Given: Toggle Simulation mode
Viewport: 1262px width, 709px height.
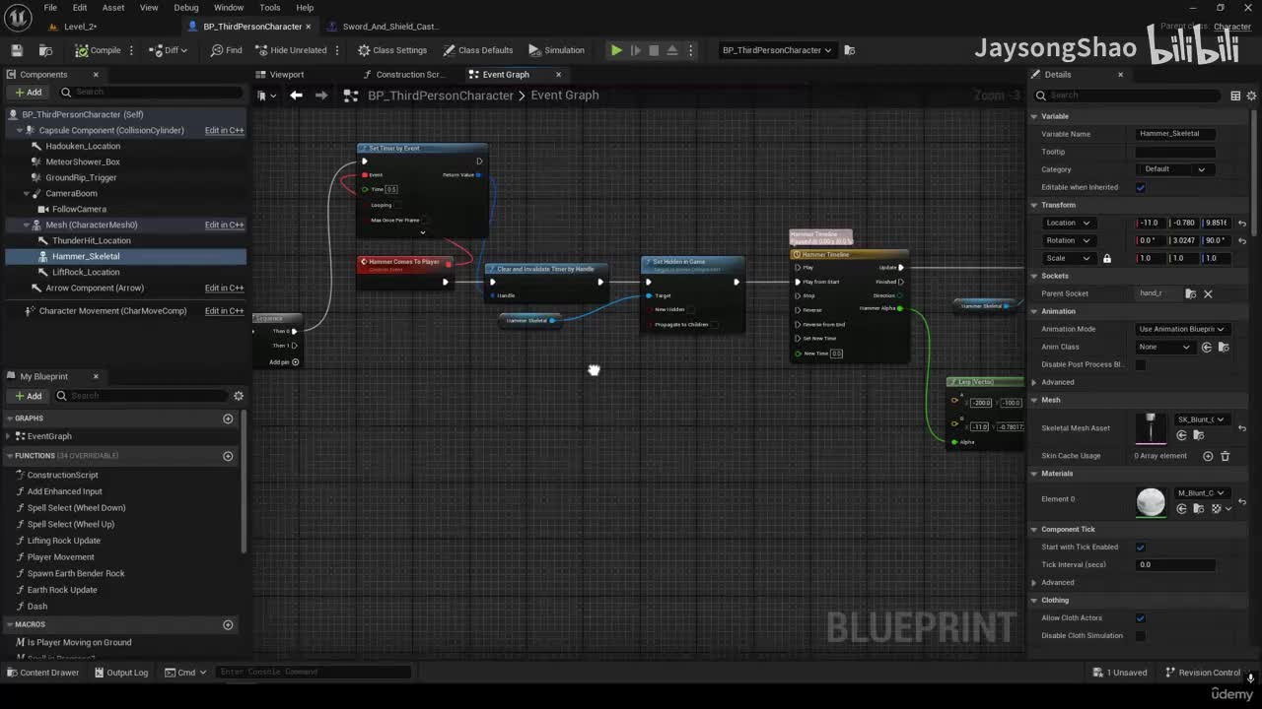Looking at the screenshot, I should (x=556, y=50).
